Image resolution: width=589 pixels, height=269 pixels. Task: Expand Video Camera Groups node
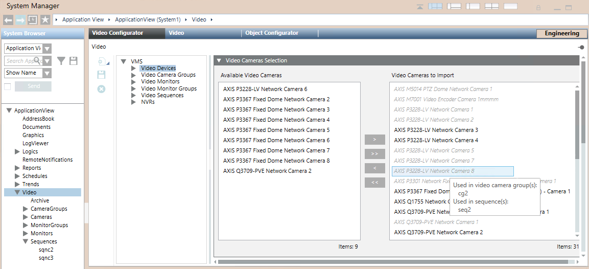[x=133, y=75]
